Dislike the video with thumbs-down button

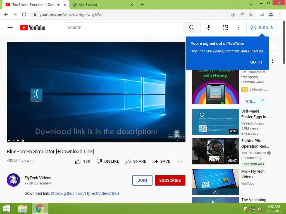click(108, 161)
